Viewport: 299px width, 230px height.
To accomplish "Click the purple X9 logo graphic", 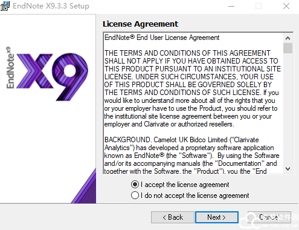I will pos(53,77).
